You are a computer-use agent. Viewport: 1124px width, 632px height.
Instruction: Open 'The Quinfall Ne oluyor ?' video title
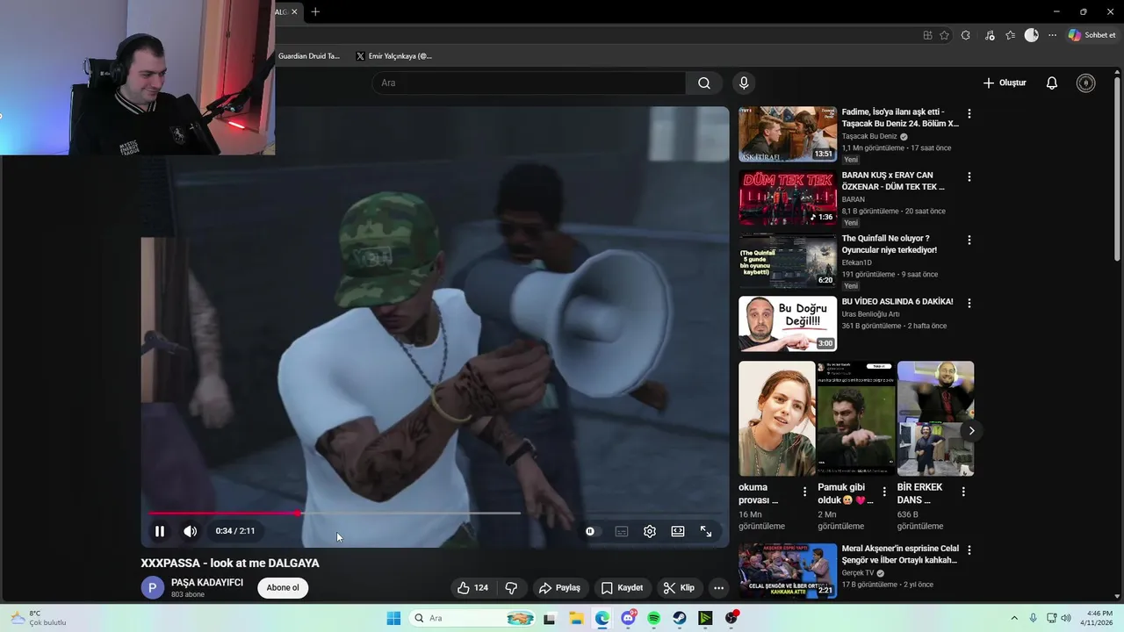pos(890,244)
